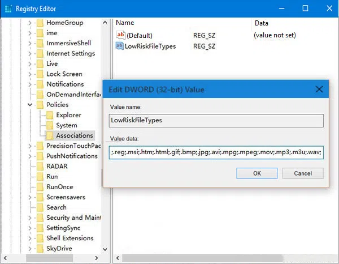Expand the HomeGroup key
339x264 pixels.
pos(30,23)
